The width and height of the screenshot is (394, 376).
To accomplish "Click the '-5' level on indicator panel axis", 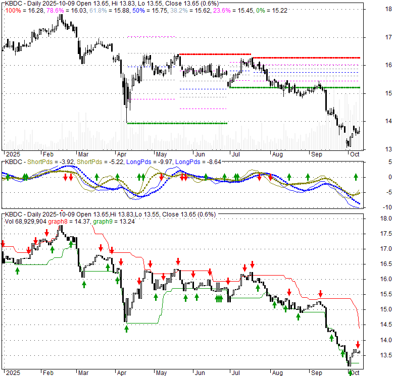I will point(389,192).
